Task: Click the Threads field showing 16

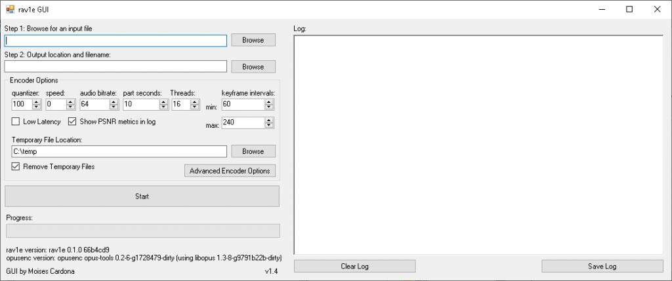Action: pyautogui.click(x=181, y=104)
